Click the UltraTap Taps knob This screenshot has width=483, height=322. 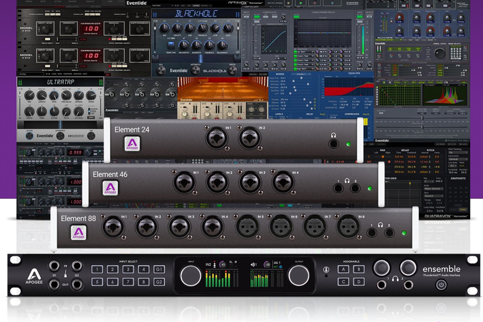pos(54,96)
